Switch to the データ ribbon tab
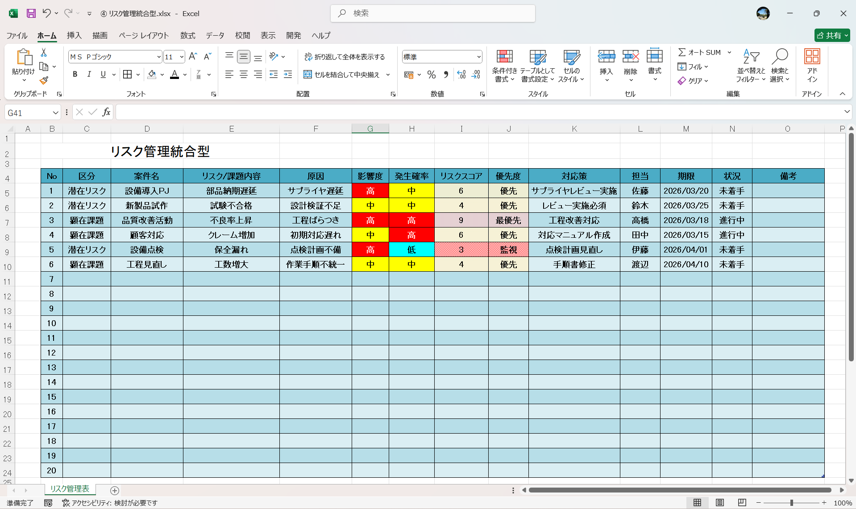Image resolution: width=856 pixels, height=509 pixels. (x=214, y=35)
